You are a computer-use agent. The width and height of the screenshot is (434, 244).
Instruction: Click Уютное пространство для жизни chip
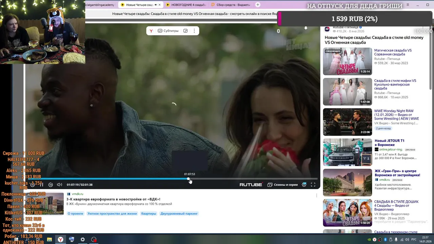tap(112, 213)
